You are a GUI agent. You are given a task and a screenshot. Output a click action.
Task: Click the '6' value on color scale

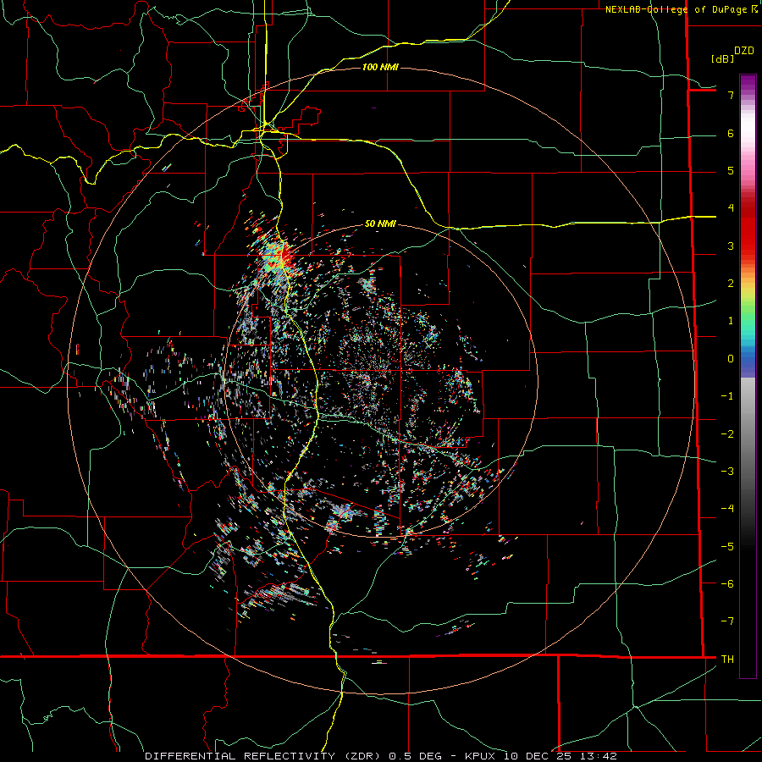[x=731, y=133]
